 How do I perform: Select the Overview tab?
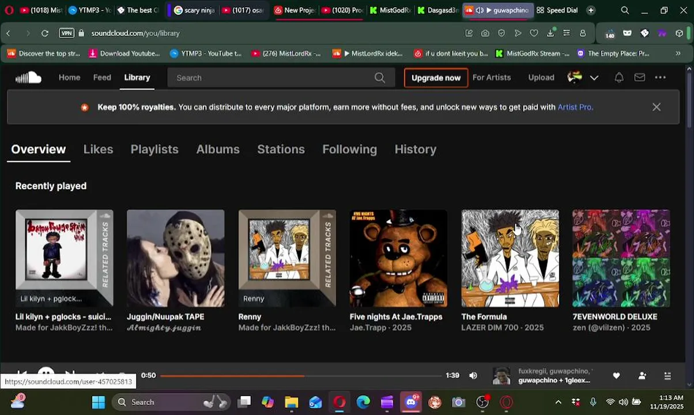(39, 149)
